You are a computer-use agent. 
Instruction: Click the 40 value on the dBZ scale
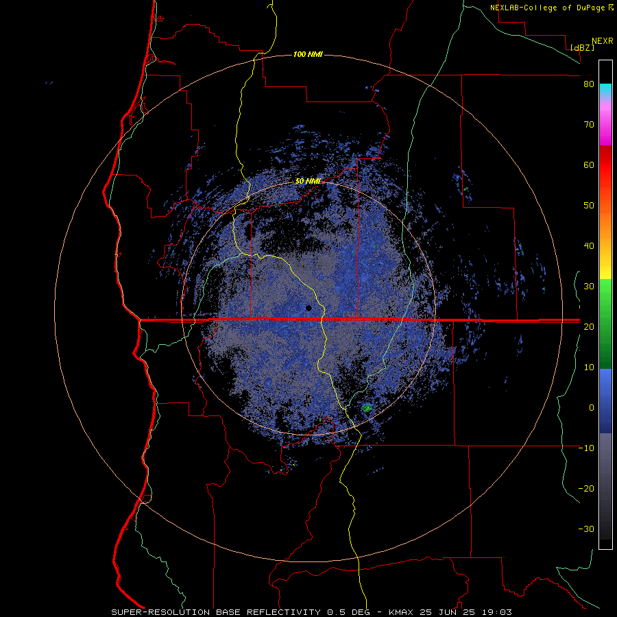589,246
